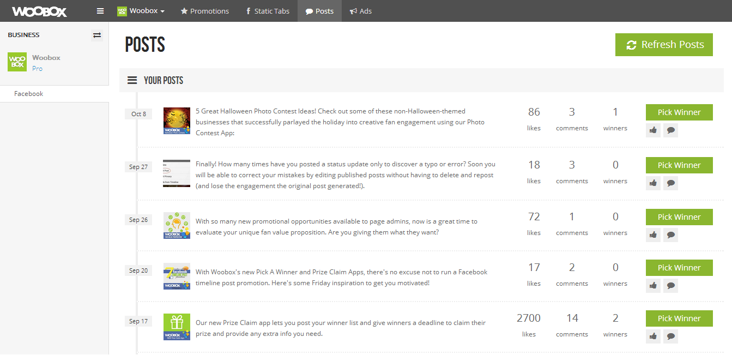Select the Posts tab

pos(319,11)
